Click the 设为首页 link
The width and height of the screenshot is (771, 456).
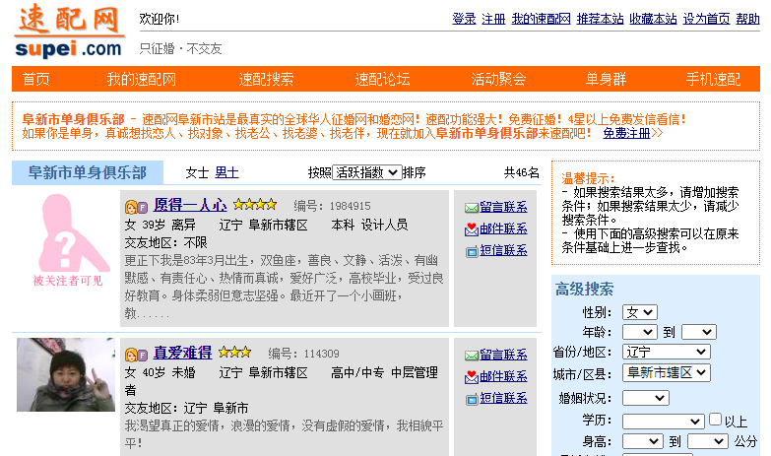click(x=706, y=19)
